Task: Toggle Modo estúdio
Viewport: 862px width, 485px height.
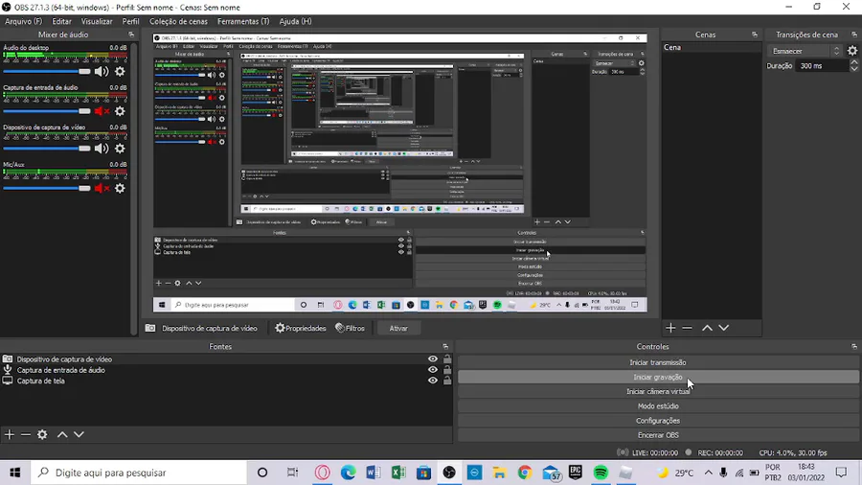Action: pos(658,405)
